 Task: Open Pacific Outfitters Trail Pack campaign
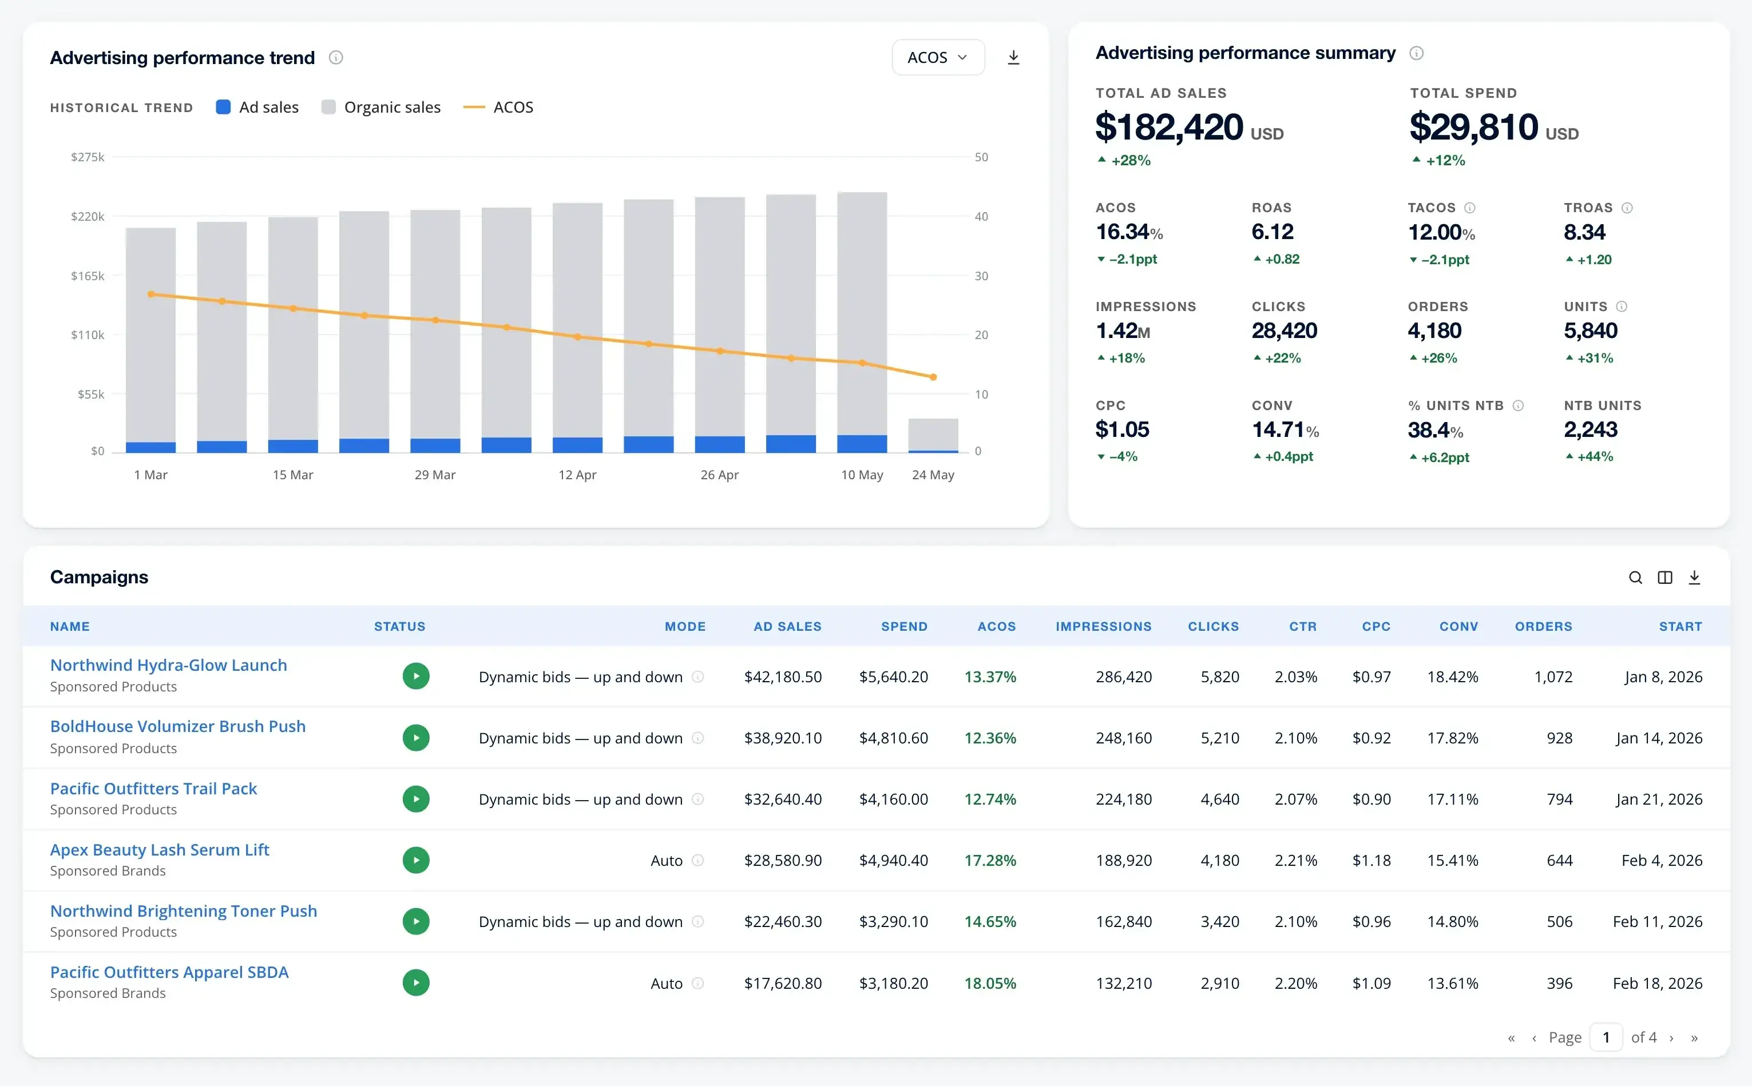(x=153, y=789)
